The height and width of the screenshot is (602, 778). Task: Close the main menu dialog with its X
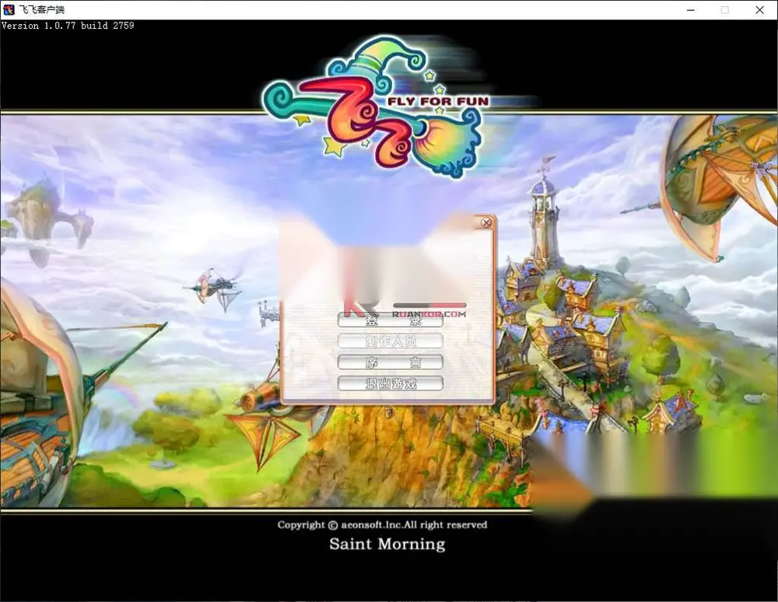(486, 222)
